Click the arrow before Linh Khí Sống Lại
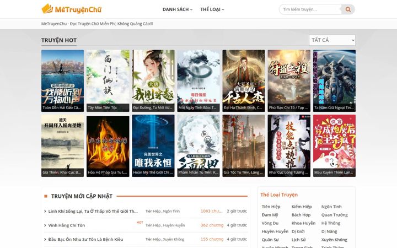 pyautogui.click(x=45, y=211)
